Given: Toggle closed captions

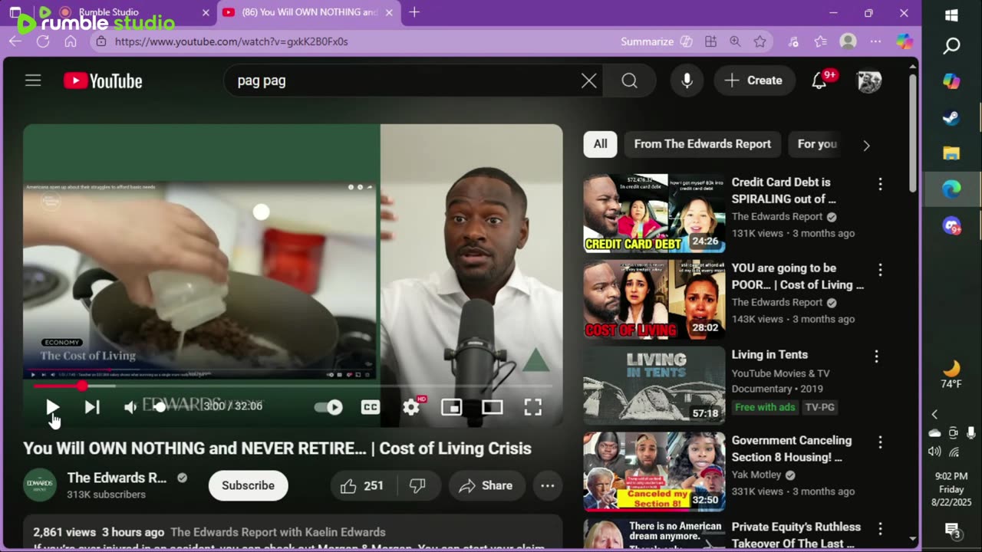Looking at the screenshot, I should [x=370, y=407].
